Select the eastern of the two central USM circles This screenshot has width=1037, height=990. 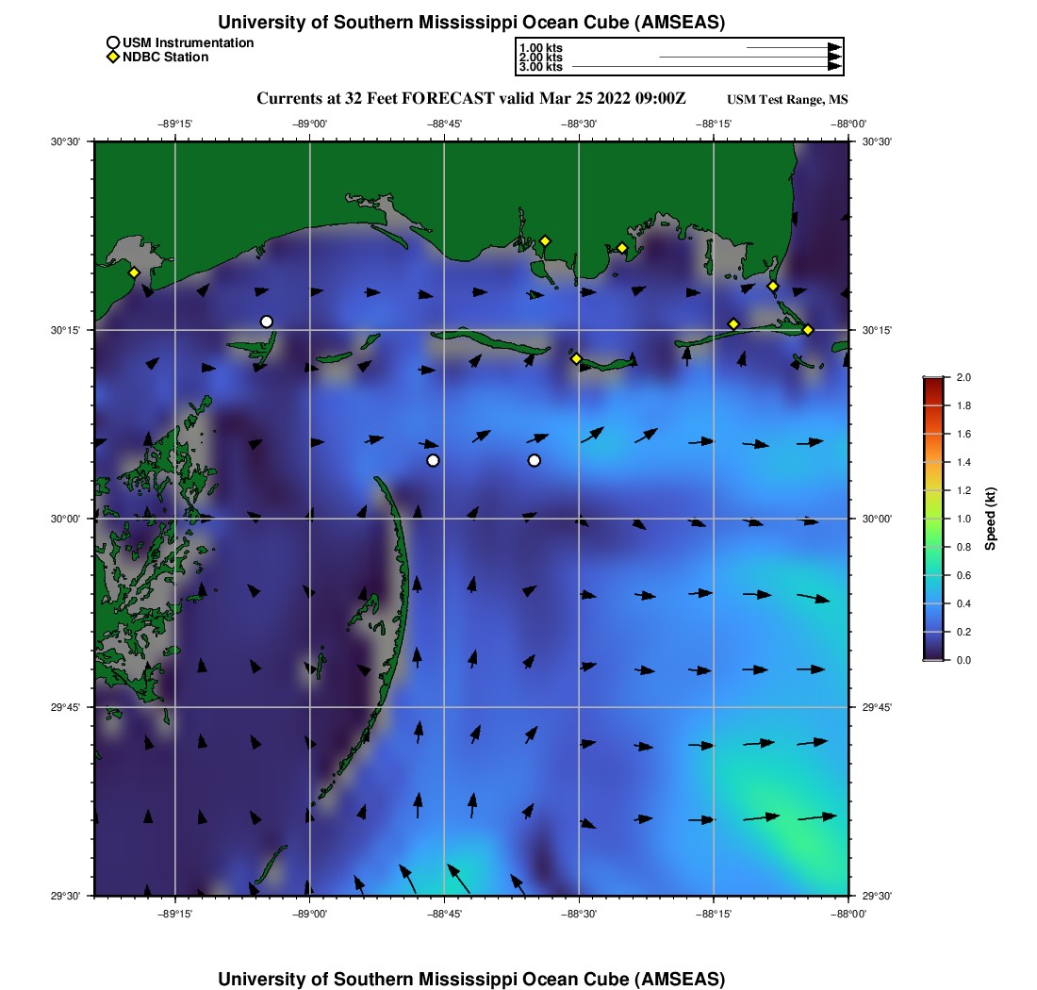coord(535,460)
